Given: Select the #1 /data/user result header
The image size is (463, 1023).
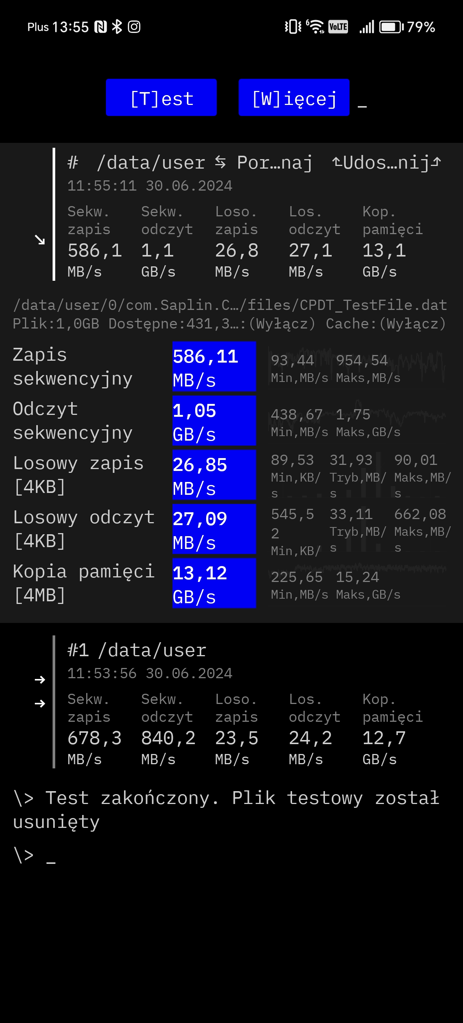Looking at the screenshot, I should tap(137, 650).
